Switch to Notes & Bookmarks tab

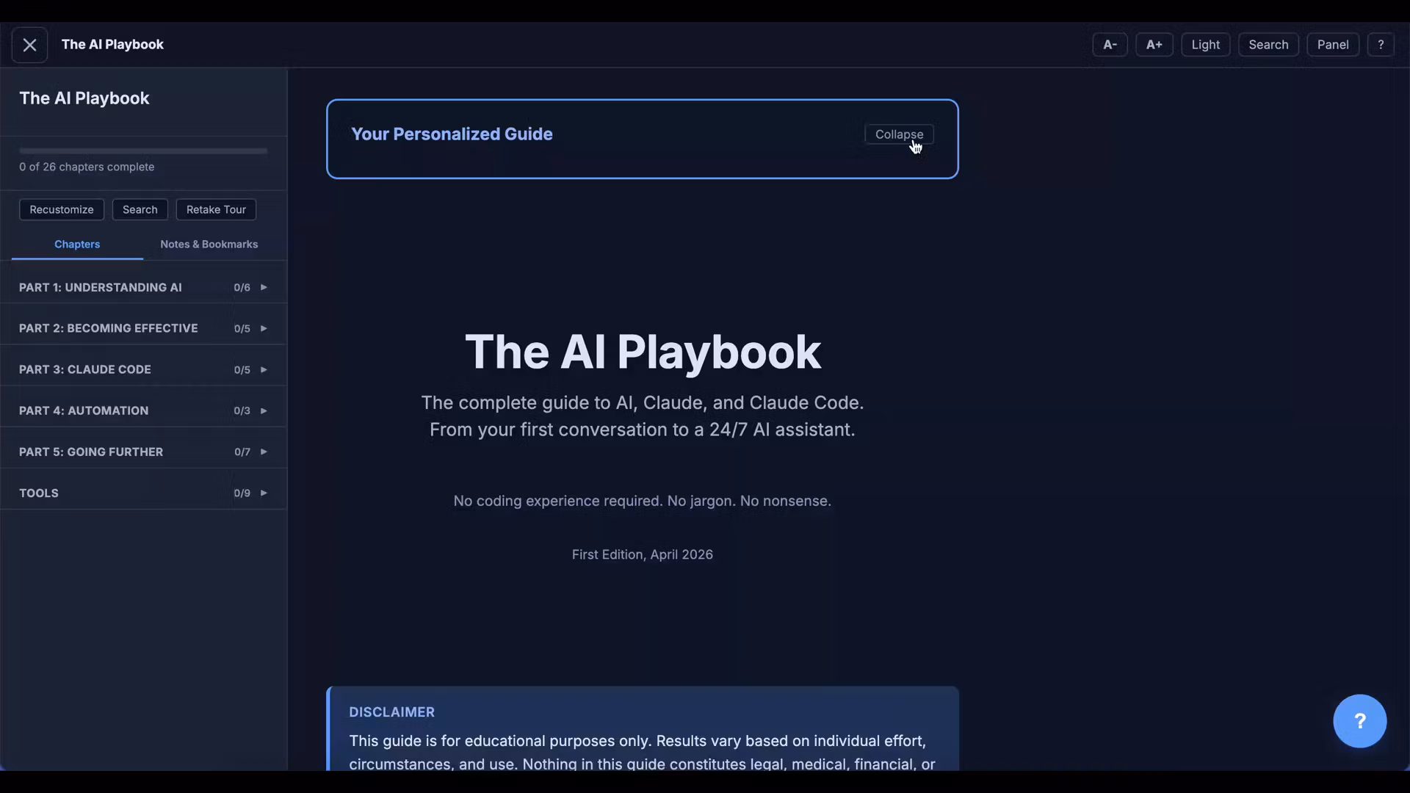coord(209,244)
